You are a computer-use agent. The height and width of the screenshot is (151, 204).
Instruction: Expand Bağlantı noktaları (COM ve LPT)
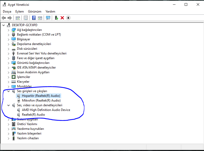pyautogui.click(x=8, y=35)
